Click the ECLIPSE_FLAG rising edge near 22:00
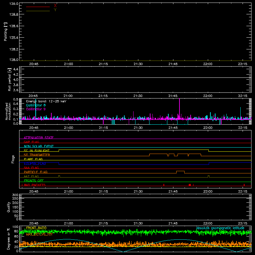Viewport: 255px width, 255px height. point(209,164)
